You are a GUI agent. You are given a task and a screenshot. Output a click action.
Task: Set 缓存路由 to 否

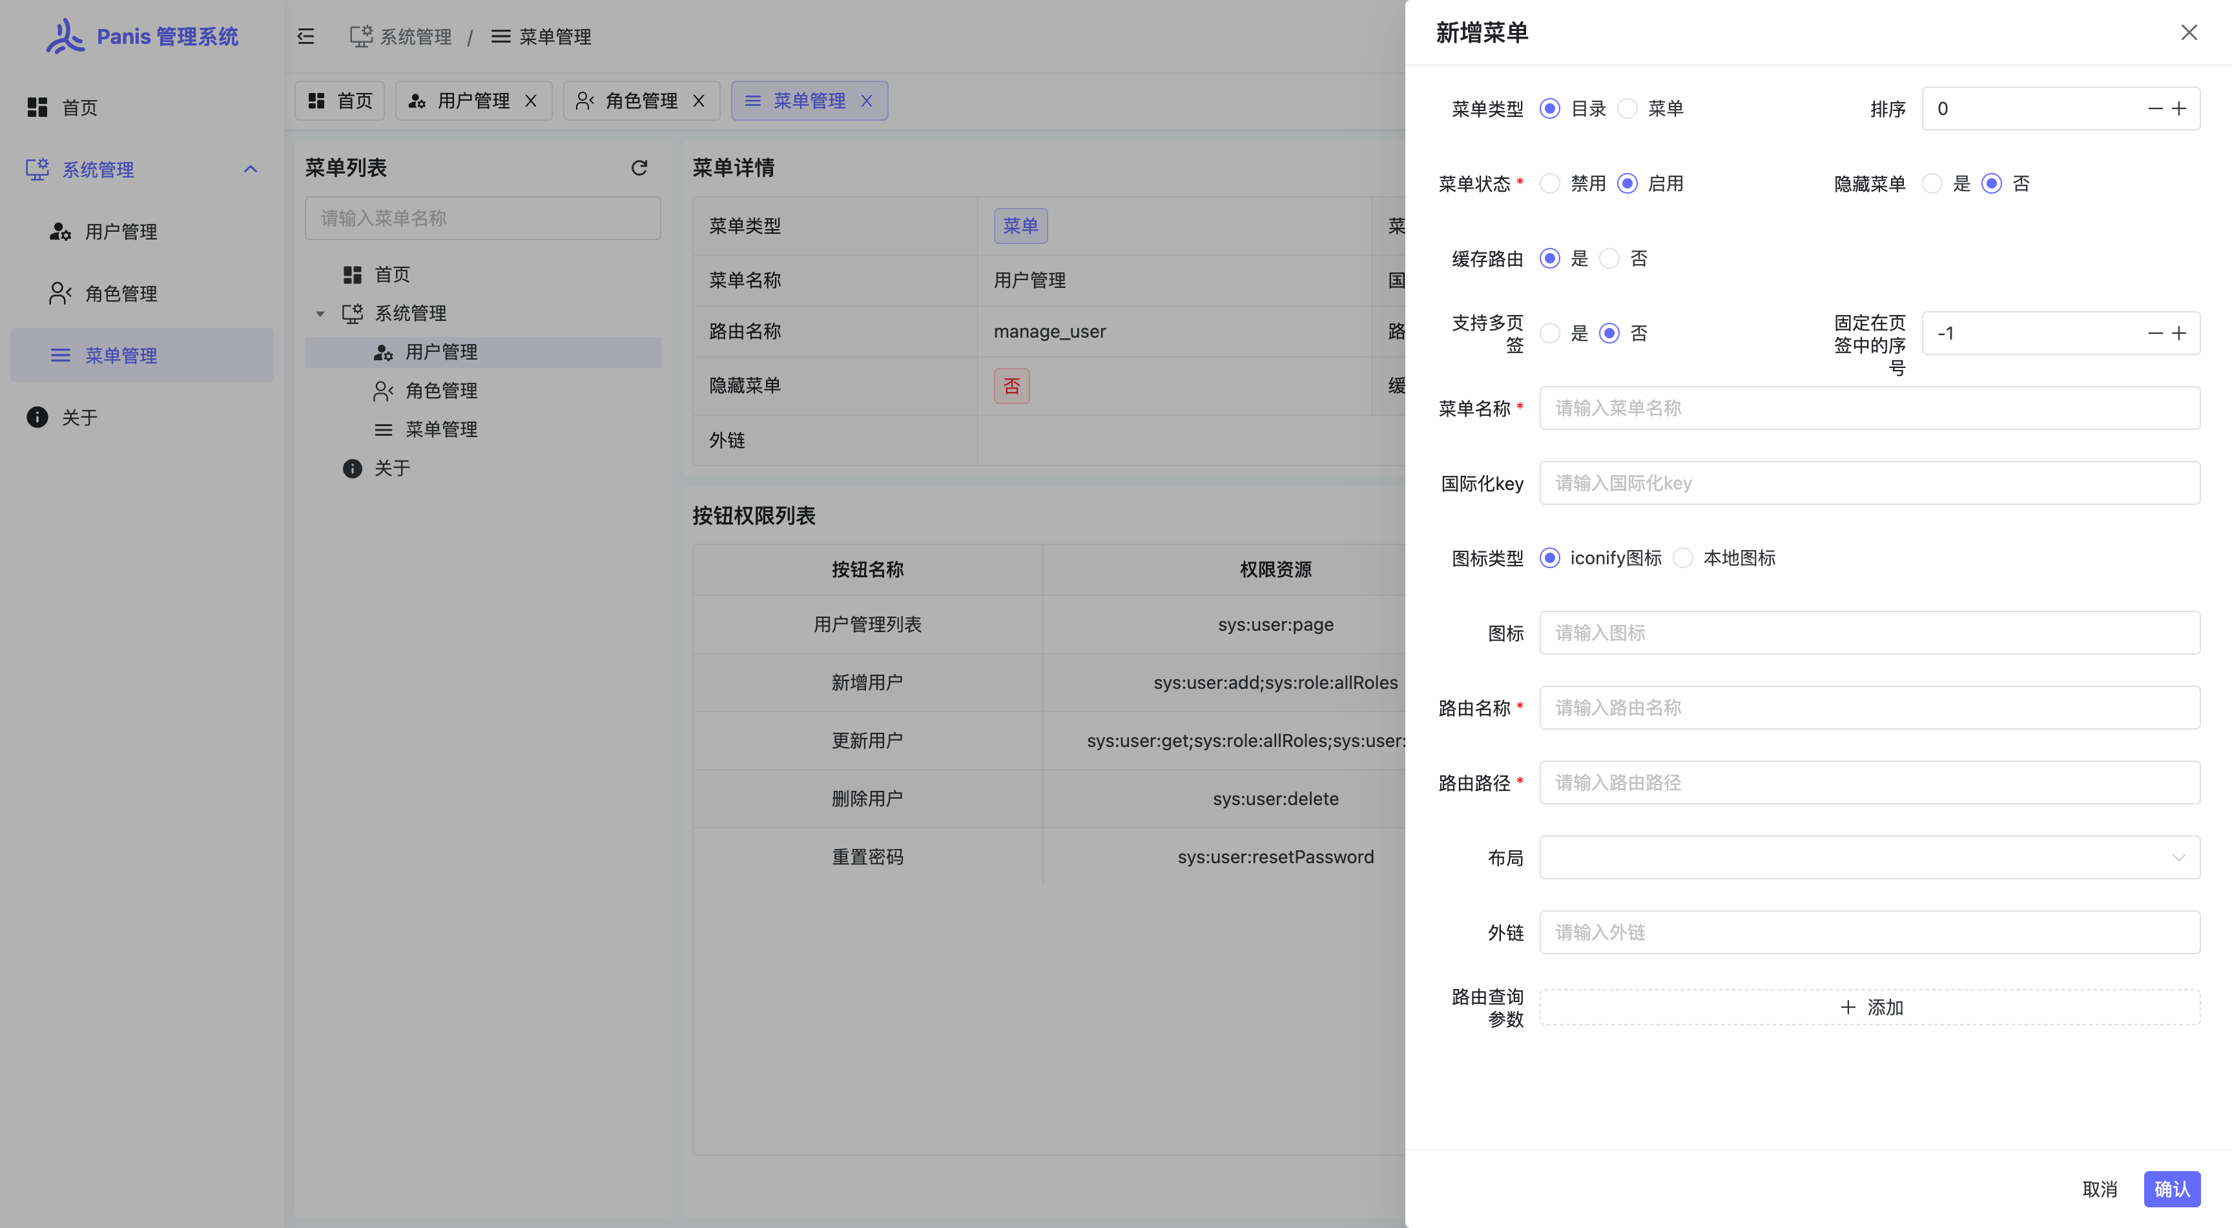tap(1609, 258)
